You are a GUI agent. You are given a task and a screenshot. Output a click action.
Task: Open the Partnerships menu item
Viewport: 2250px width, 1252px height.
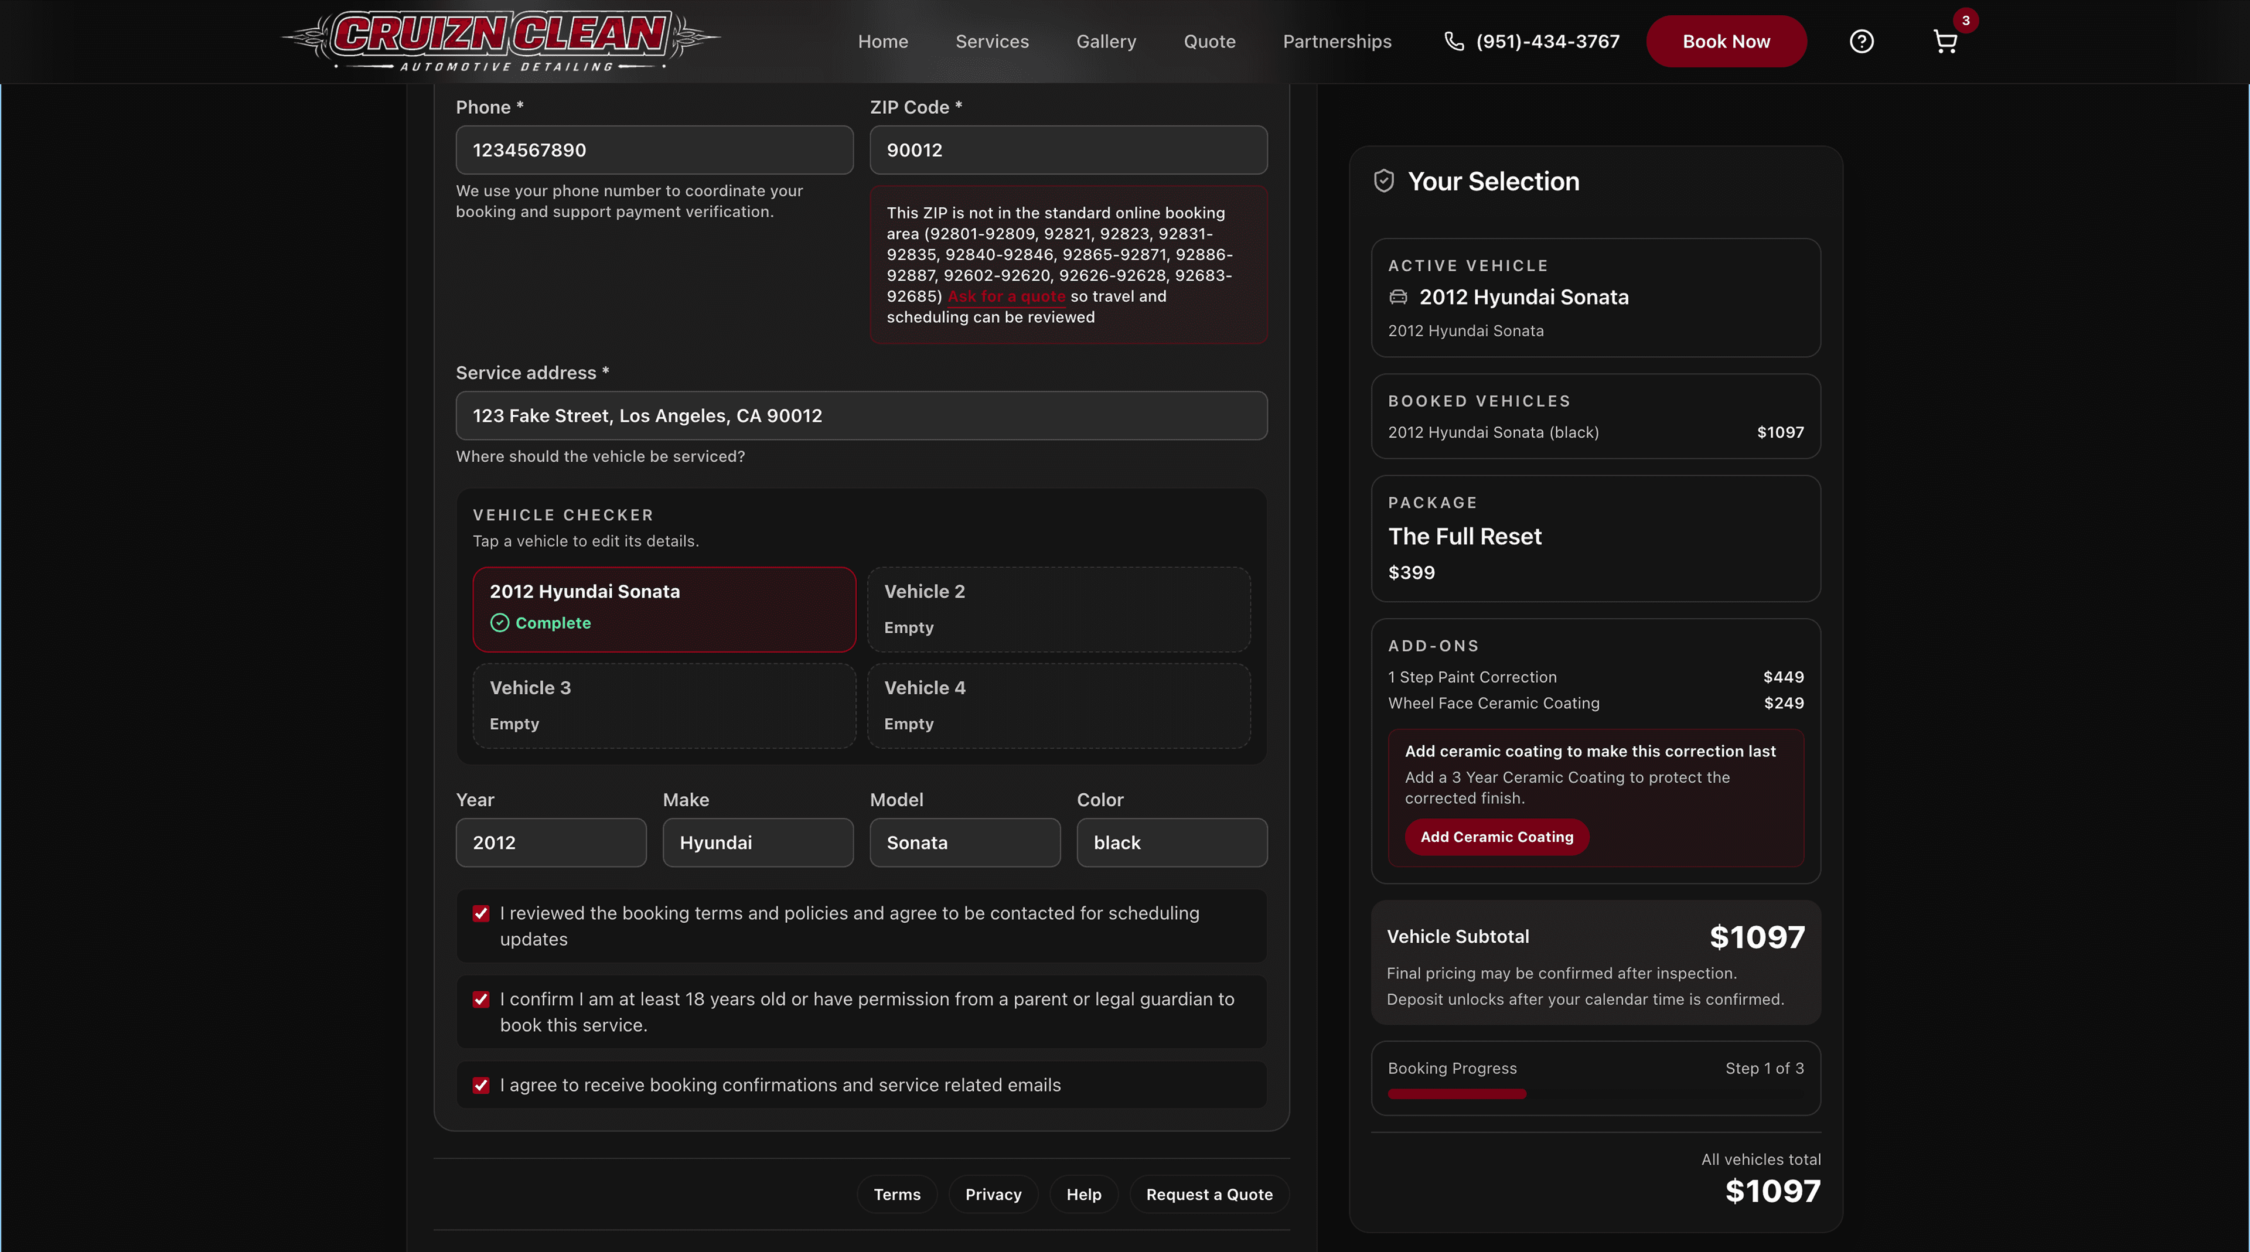pyautogui.click(x=1337, y=42)
